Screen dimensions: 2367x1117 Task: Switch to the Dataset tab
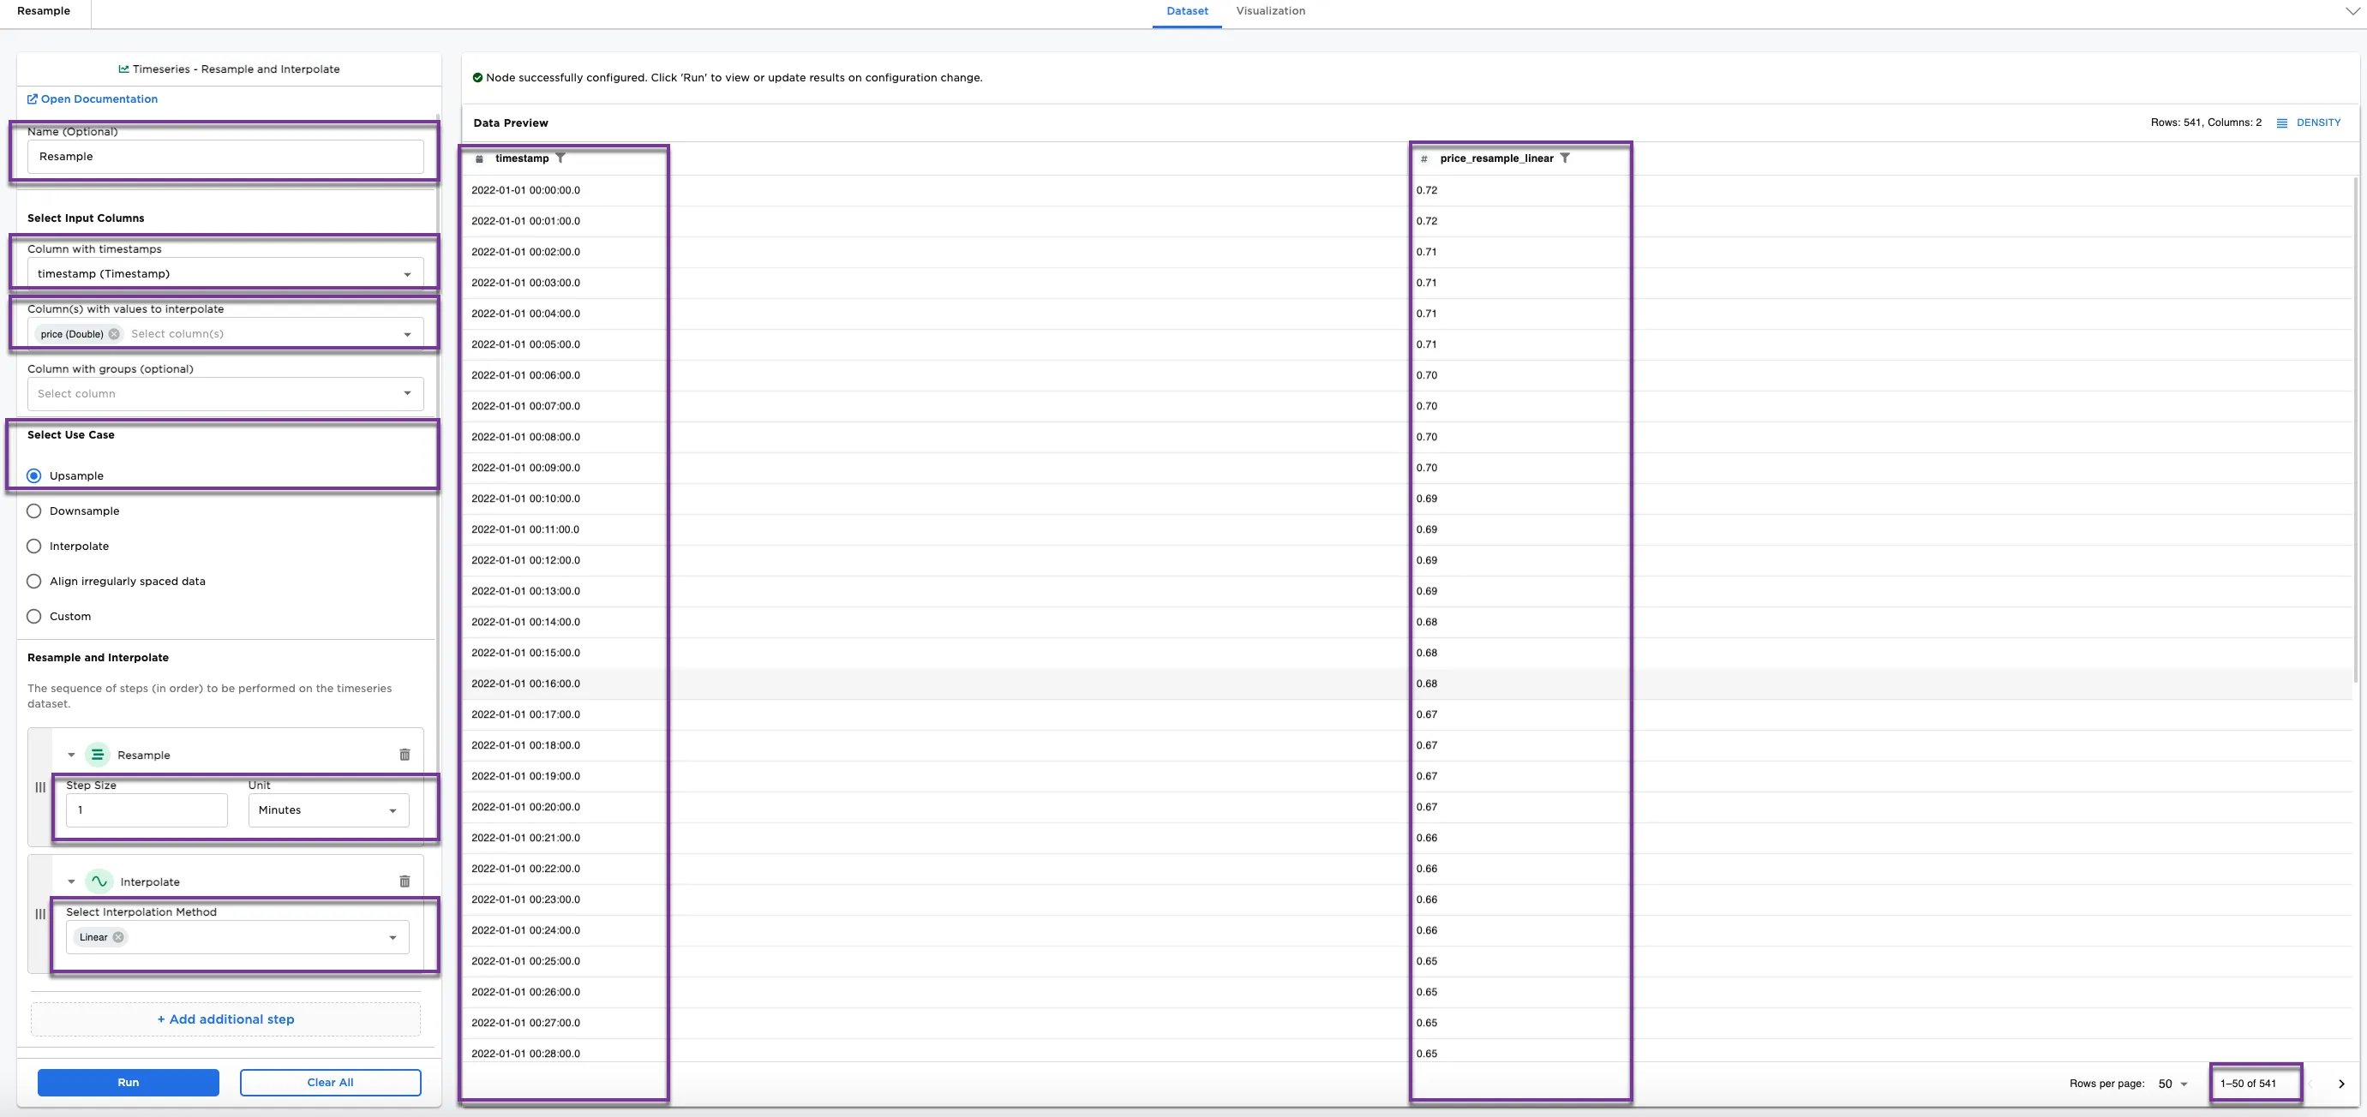point(1186,11)
